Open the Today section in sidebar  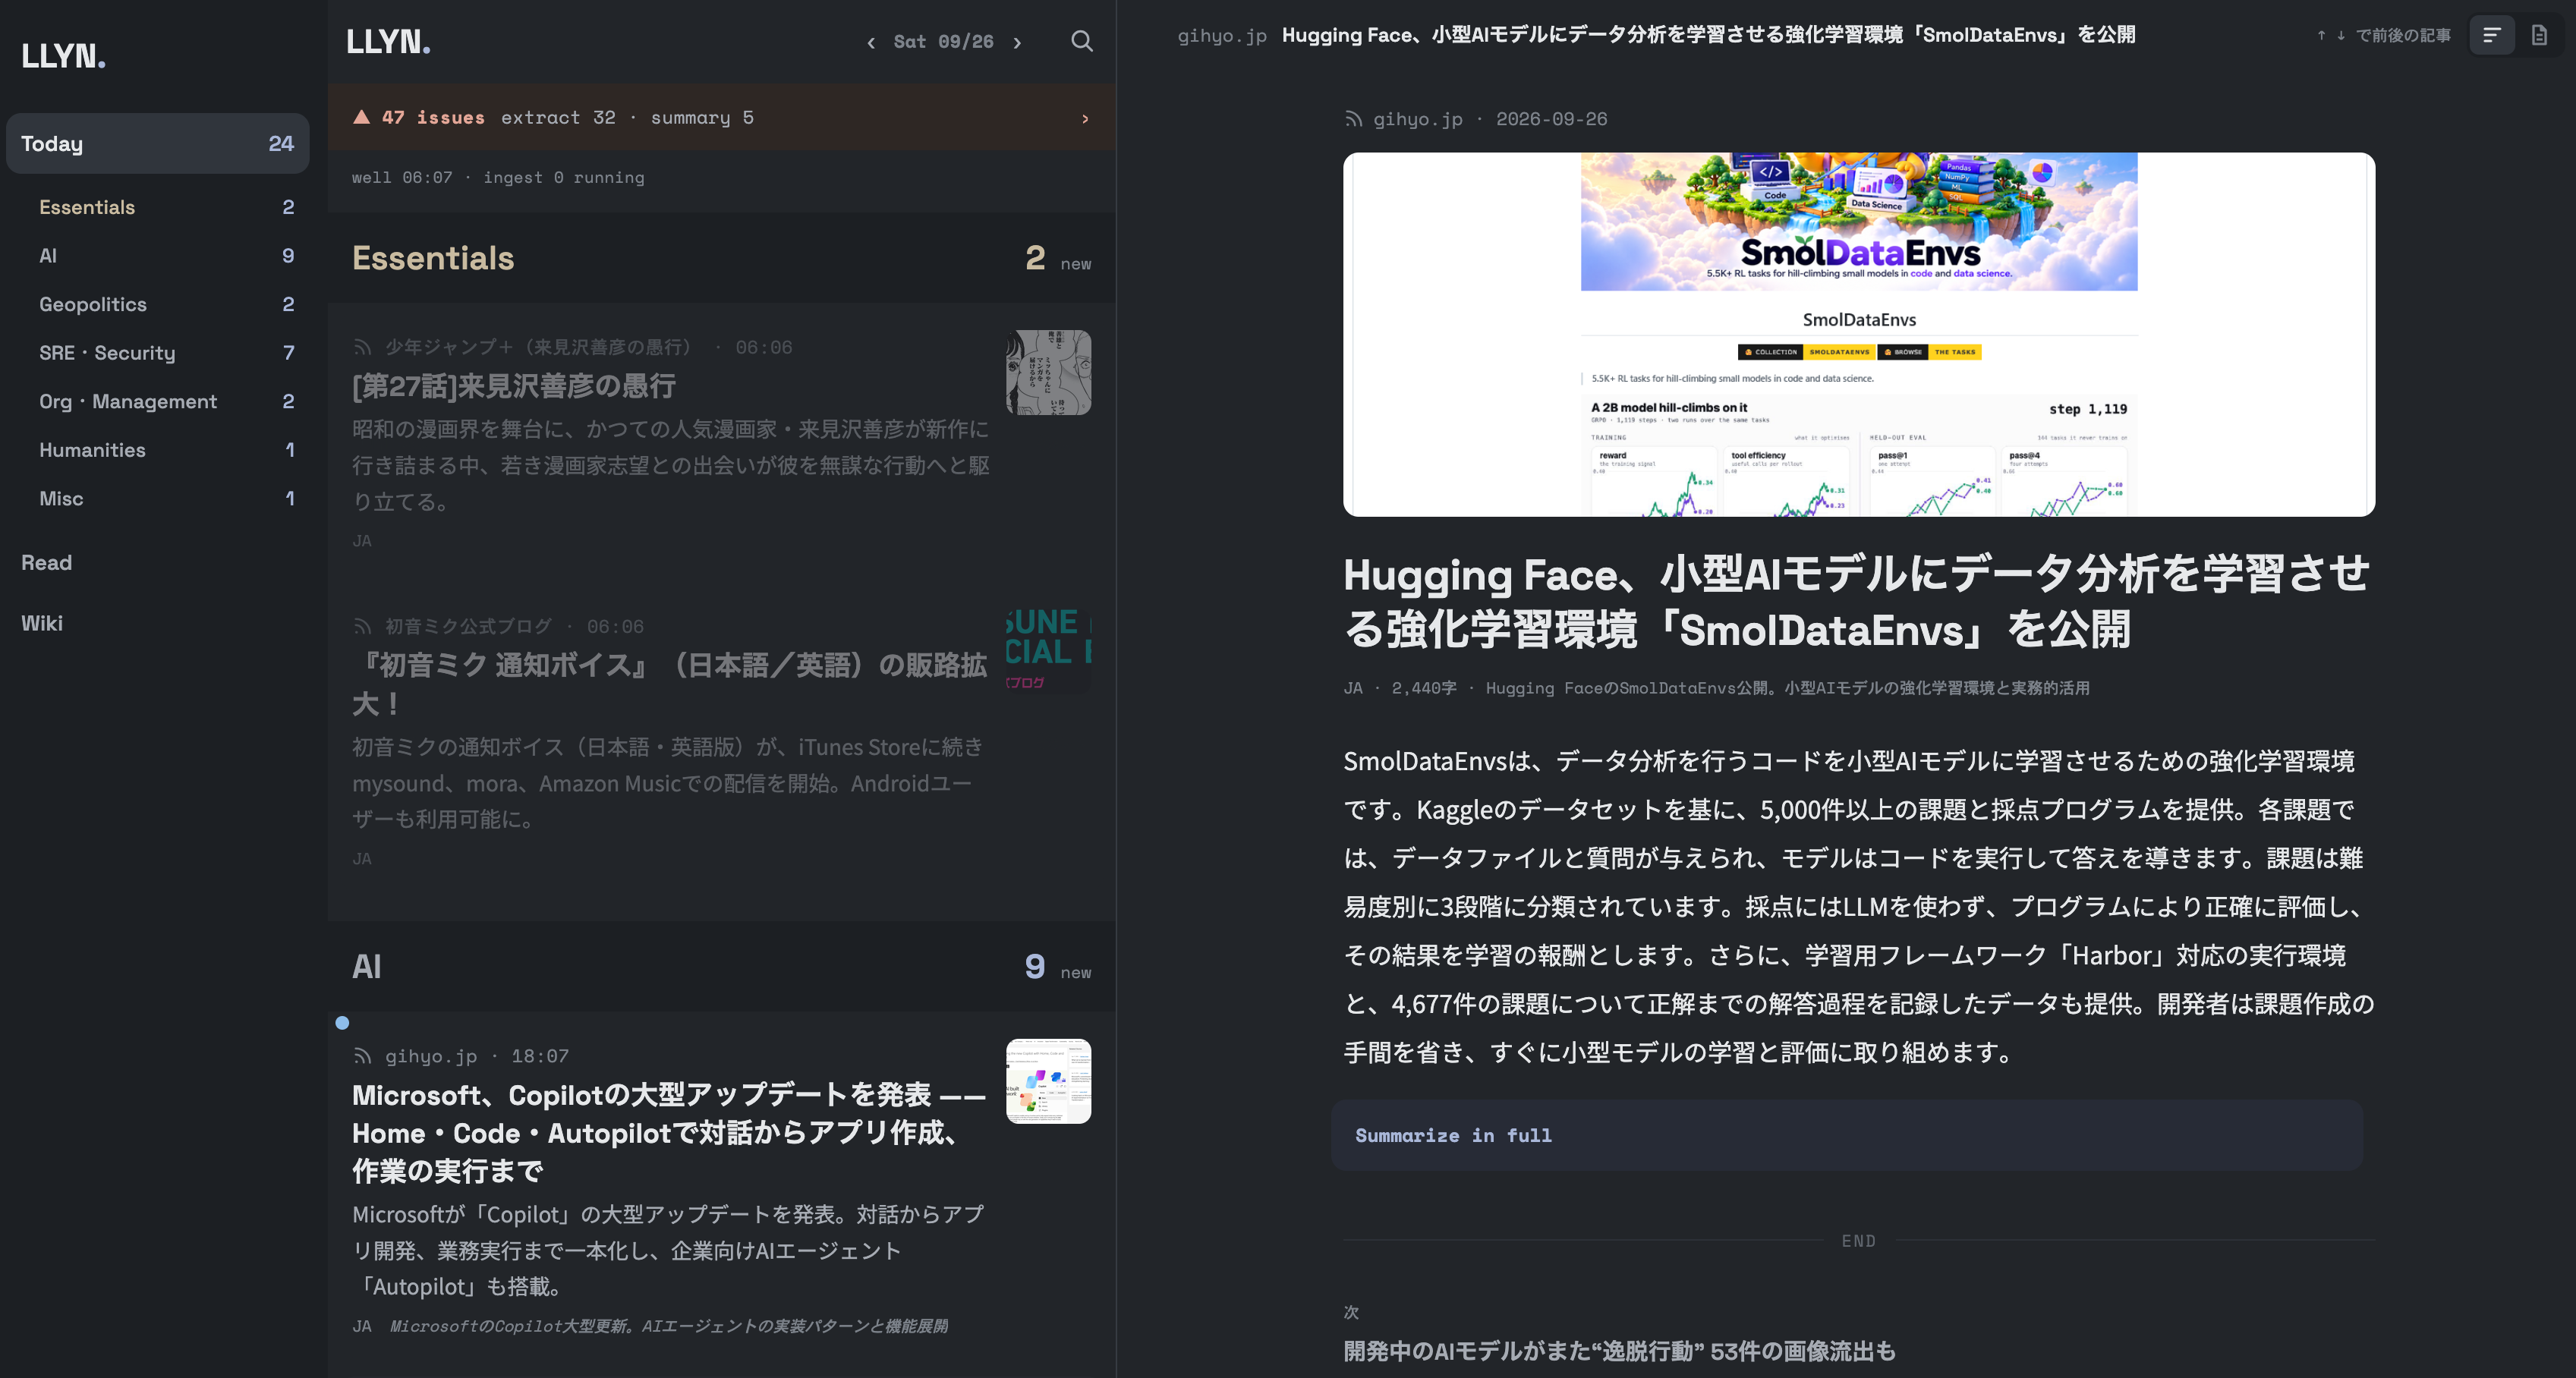click(x=158, y=143)
